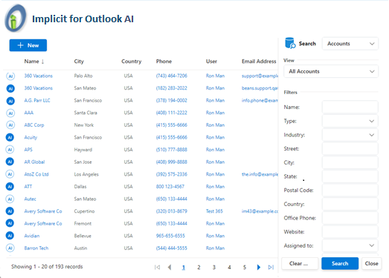This screenshot has height=278, width=389.
Task: Click phone number (510) 777-8888
Action: point(171,150)
